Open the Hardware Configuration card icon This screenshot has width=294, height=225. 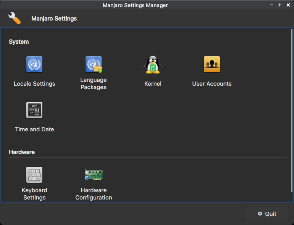[x=94, y=175]
